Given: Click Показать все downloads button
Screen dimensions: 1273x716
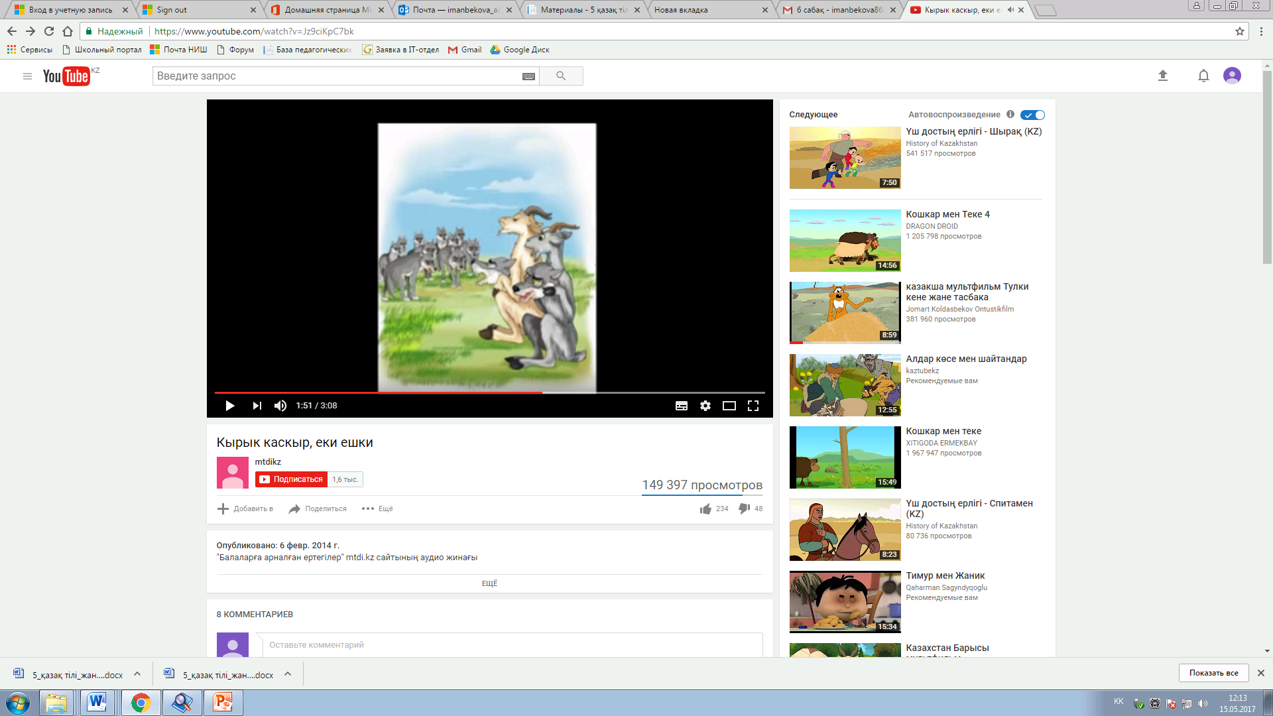Looking at the screenshot, I should click(1213, 673).
